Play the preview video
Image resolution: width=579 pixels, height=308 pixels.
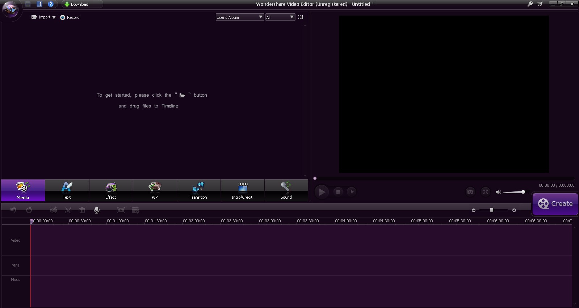coord(322,192)
